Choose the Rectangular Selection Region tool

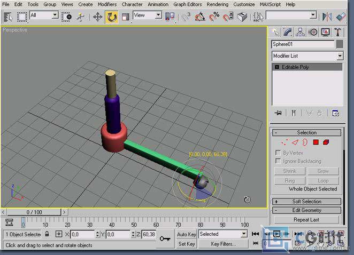(x=22, y=17)
